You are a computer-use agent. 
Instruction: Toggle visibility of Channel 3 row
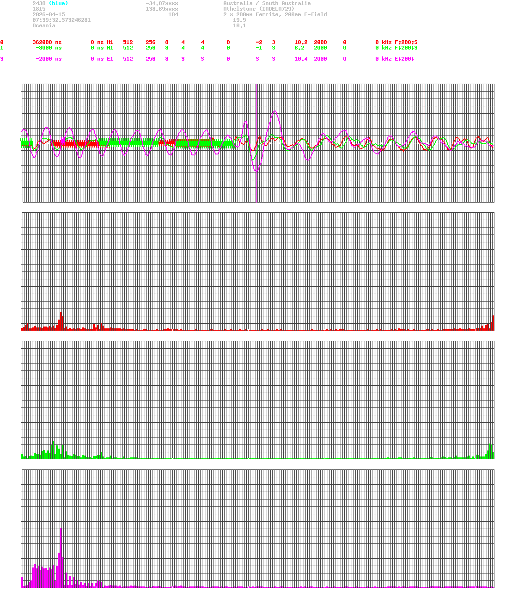(x=2, y=59)
